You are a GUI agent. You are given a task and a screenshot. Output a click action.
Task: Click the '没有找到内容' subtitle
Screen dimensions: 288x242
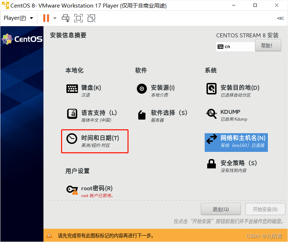pyautogui.click(x=233, y=171)
